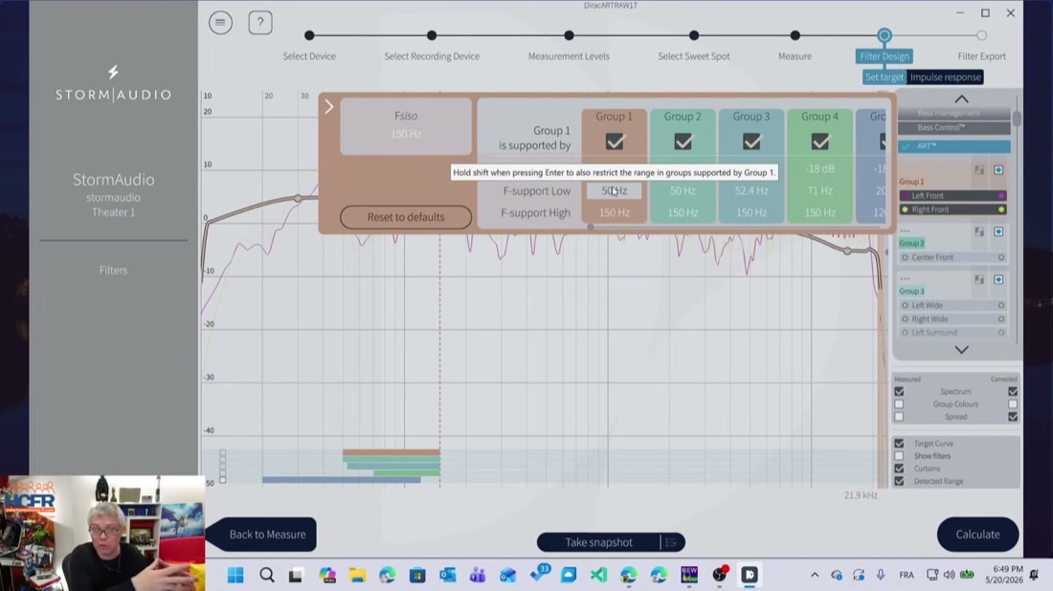Click Take snapshot button
This screenshot has height=591, width=1053.
pyautogui.click(x=598, y=542)
